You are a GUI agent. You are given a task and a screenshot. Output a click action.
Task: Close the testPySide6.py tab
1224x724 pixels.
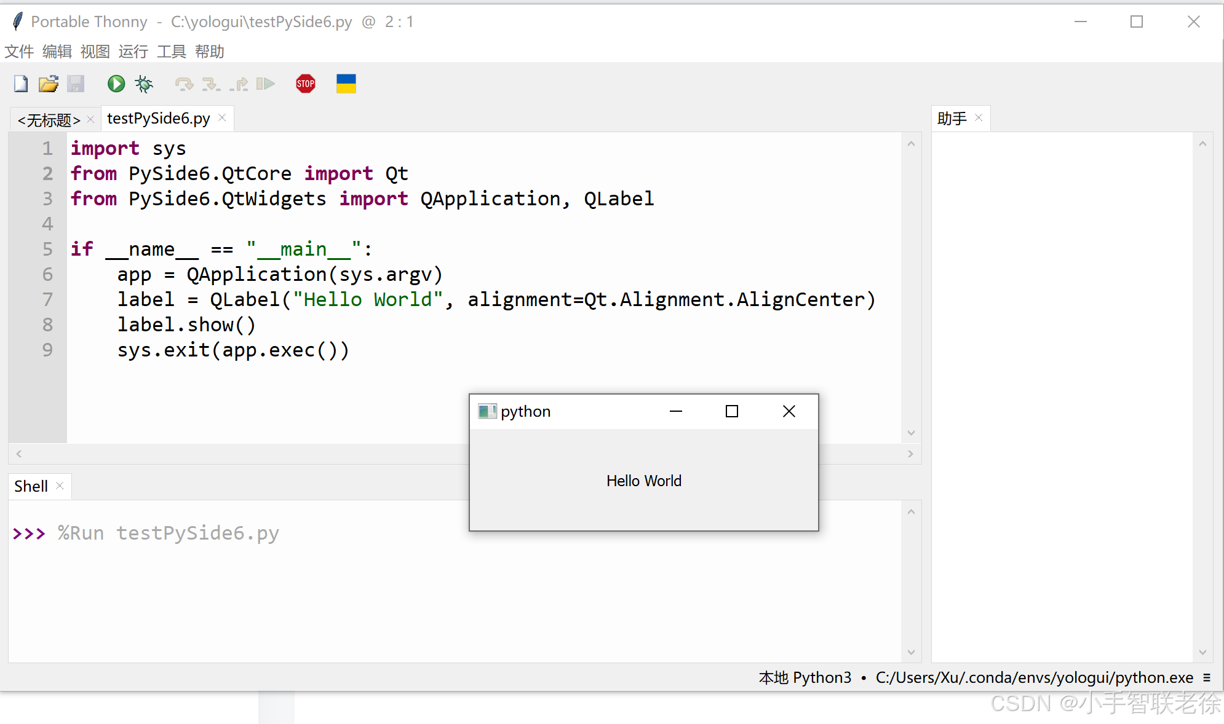pos(223,117)
